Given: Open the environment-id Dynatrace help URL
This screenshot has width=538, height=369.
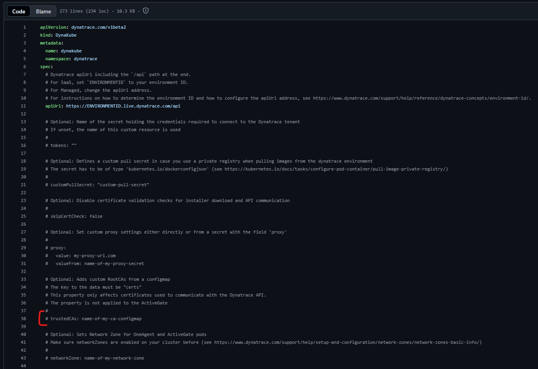Looking at the screenshot, I should pyautogui.click(x=422, y=98).
